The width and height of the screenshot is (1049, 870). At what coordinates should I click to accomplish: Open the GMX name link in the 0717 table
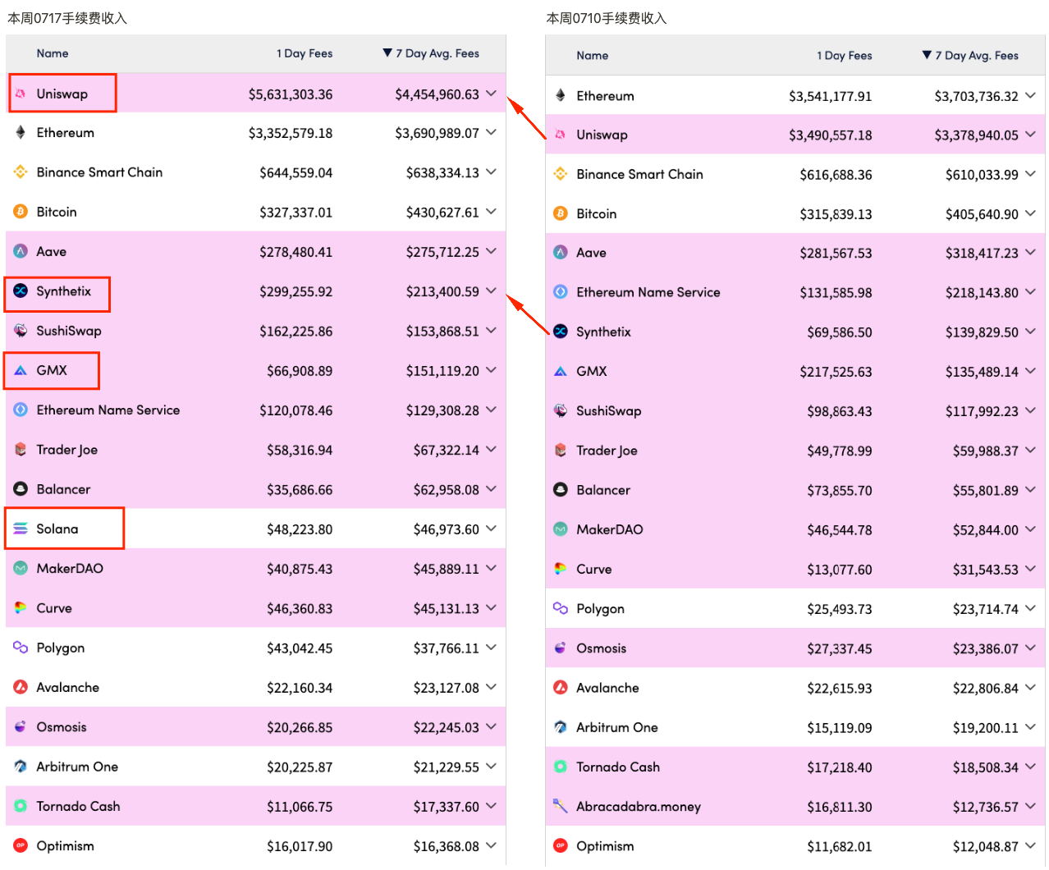52,370
